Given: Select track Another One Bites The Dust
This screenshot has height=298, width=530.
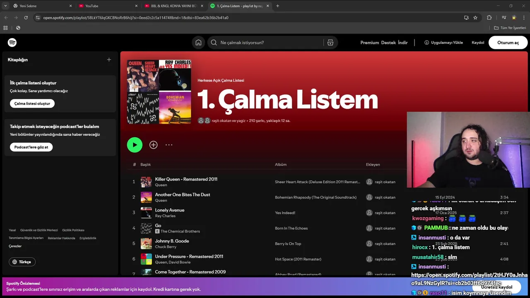Looking at the screenshot, I should tap(183, 195).
